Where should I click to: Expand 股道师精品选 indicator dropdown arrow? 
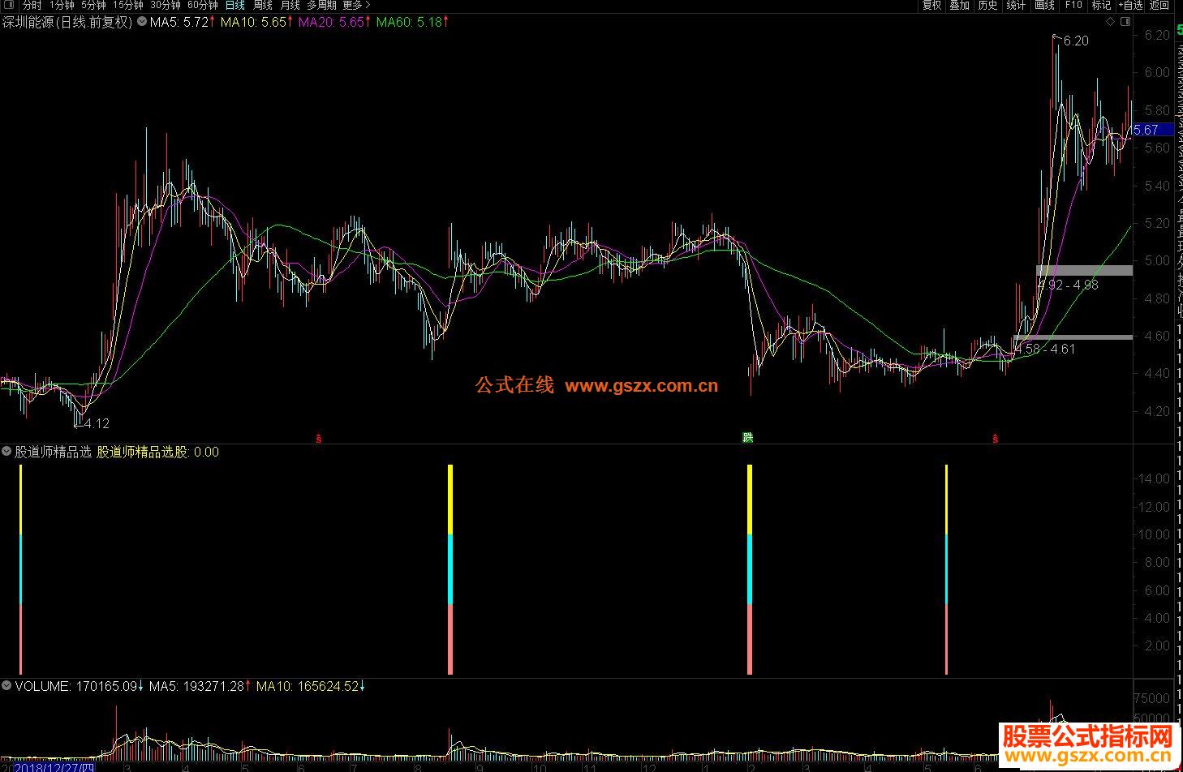(x=6, y=451)
